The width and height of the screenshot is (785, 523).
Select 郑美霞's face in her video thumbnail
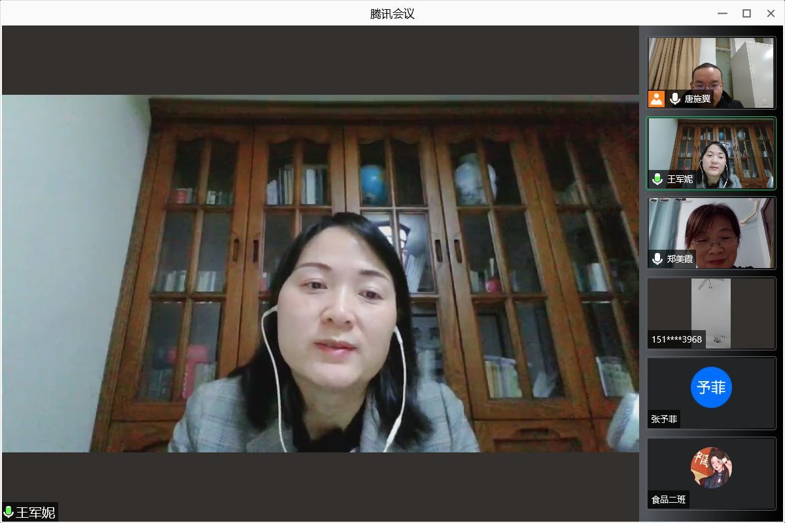(x=713, y=237)
